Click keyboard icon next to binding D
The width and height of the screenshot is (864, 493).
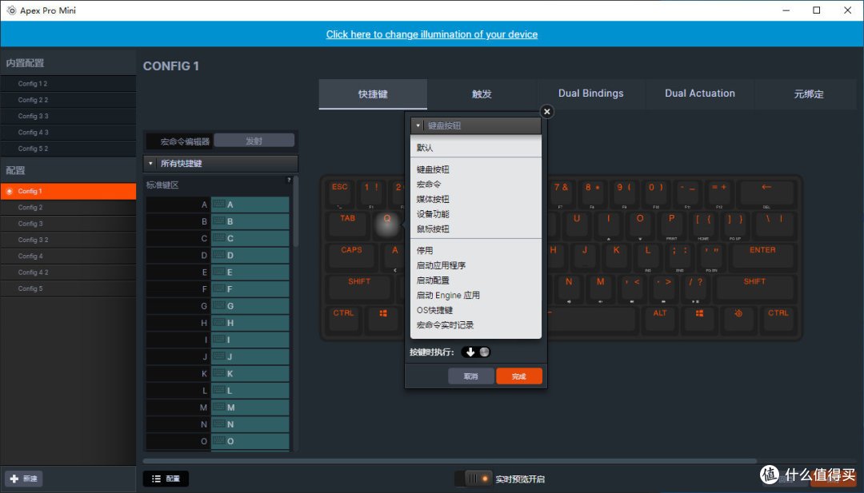click(x=218, y=256)
